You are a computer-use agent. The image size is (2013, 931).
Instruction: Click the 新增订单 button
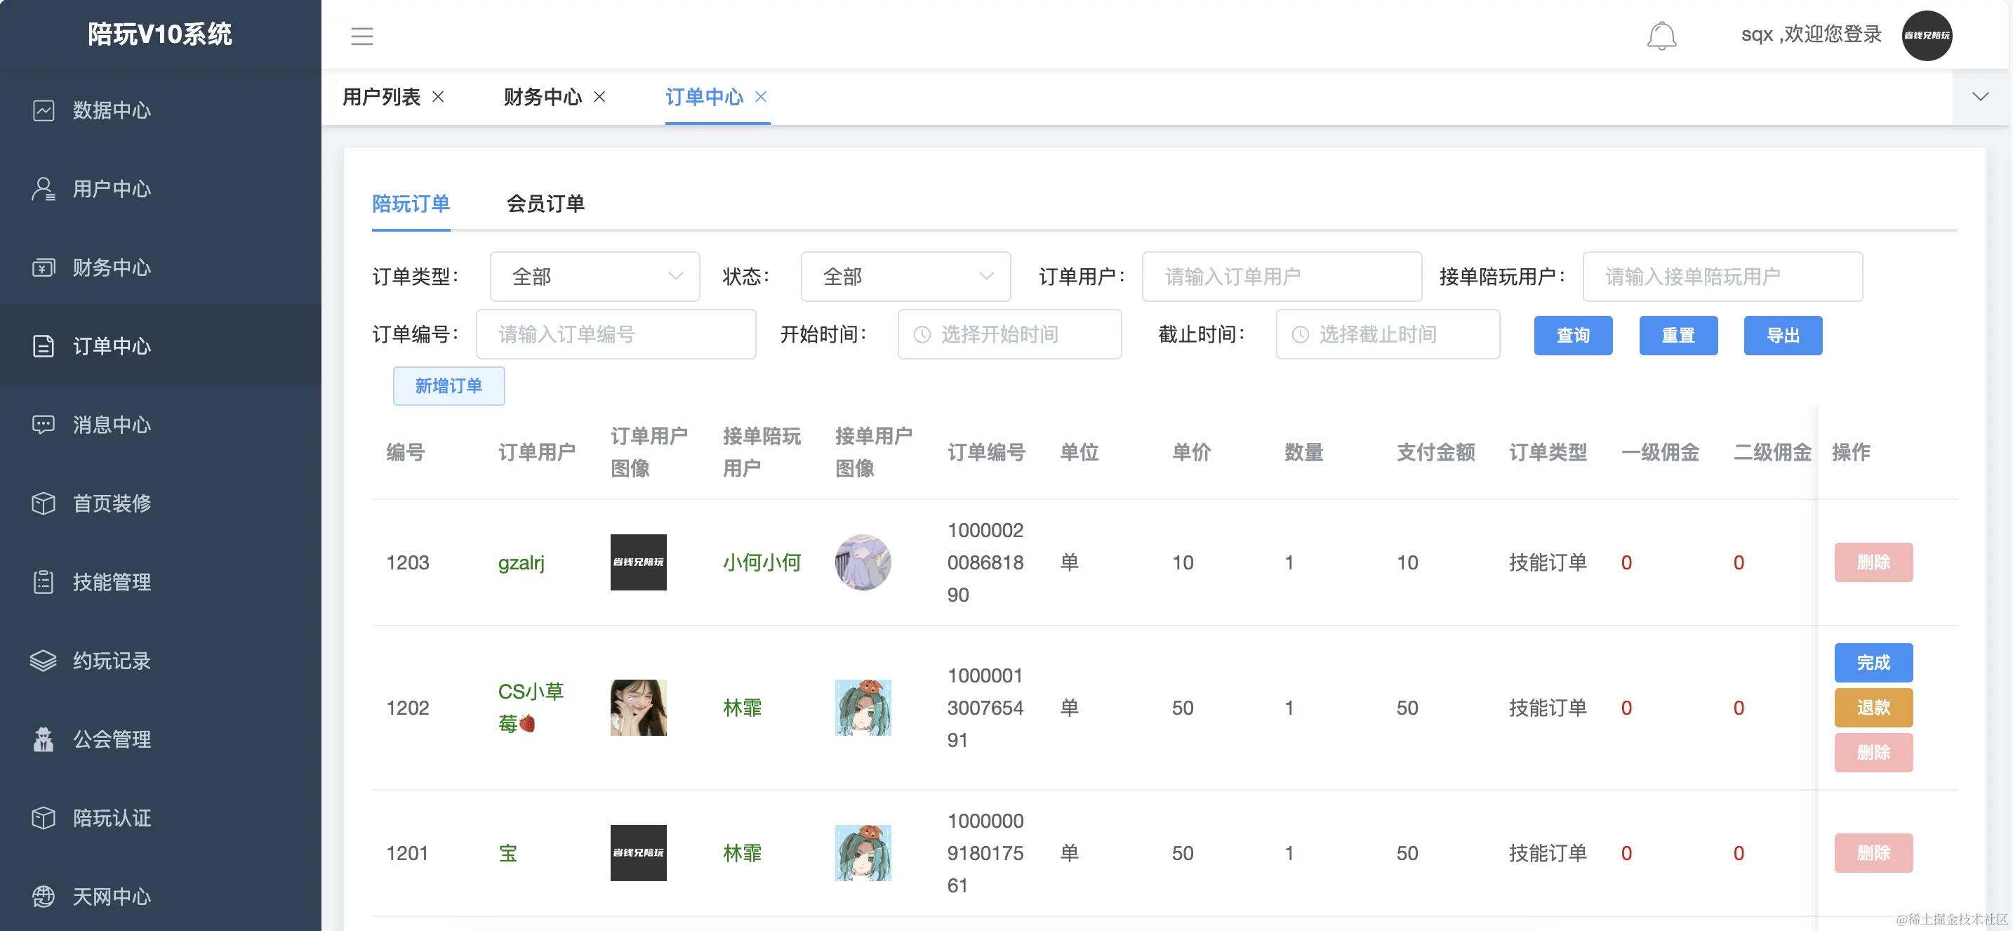tap(449, 386)
